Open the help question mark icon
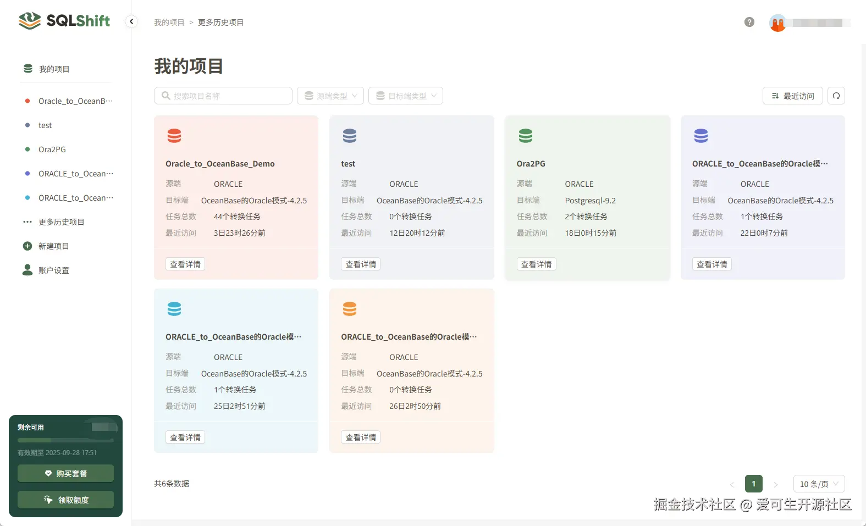 coord(749,22)
